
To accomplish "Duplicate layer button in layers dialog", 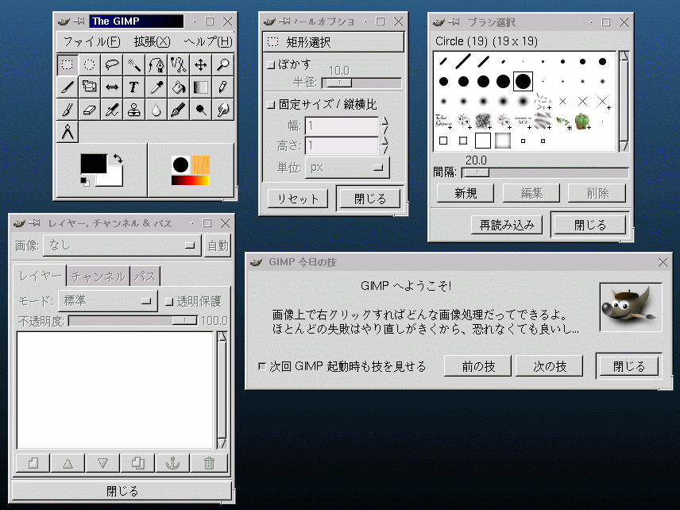I will click(x=138, y=463).
